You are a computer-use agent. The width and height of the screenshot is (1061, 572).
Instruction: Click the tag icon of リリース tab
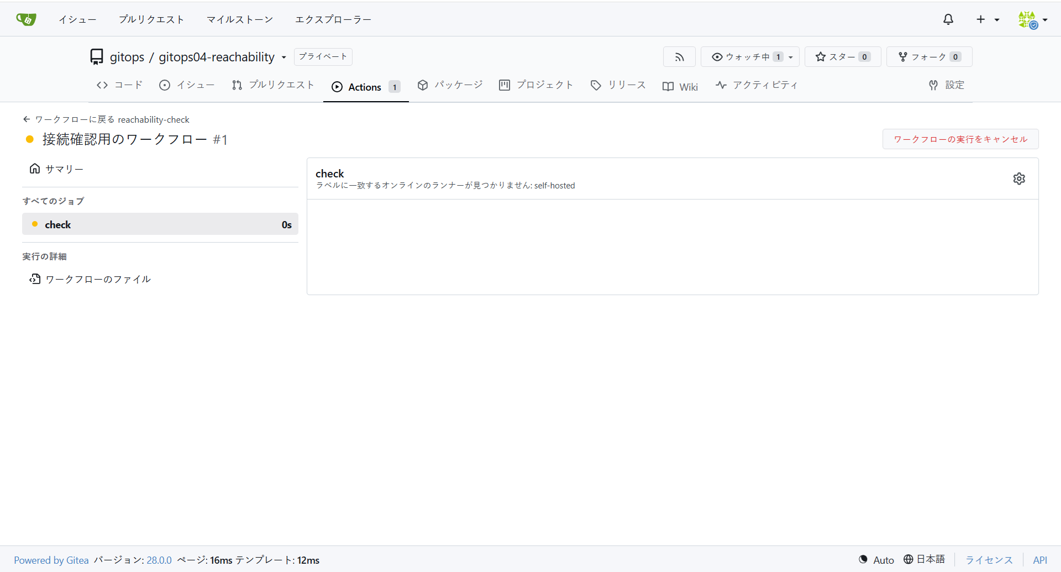[x=596, y=85]
